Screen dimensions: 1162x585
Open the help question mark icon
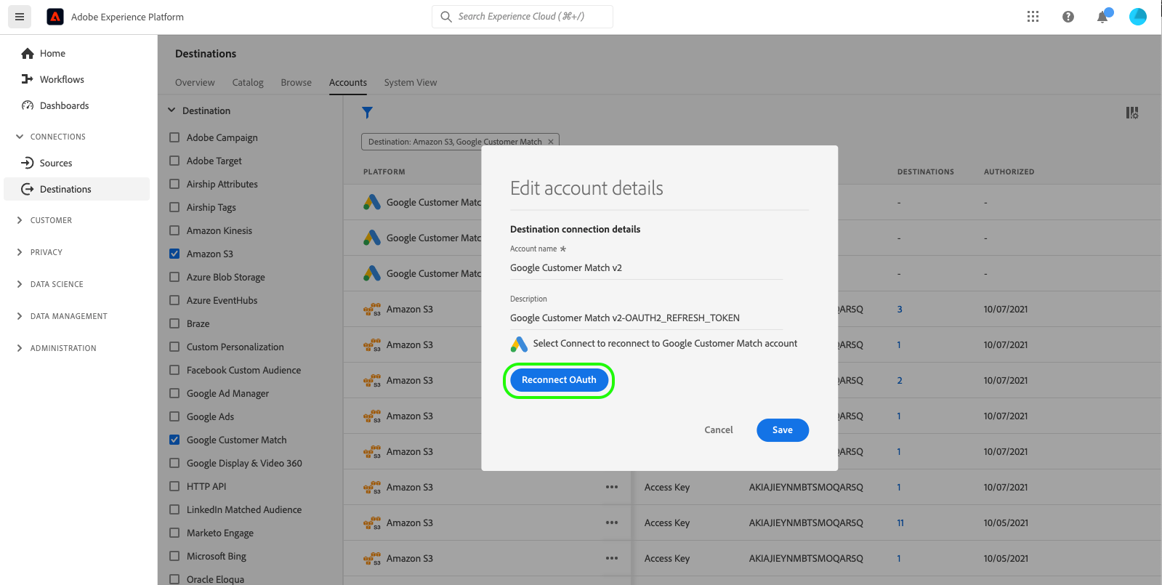pyautogui.click(x=1068, y=17)
